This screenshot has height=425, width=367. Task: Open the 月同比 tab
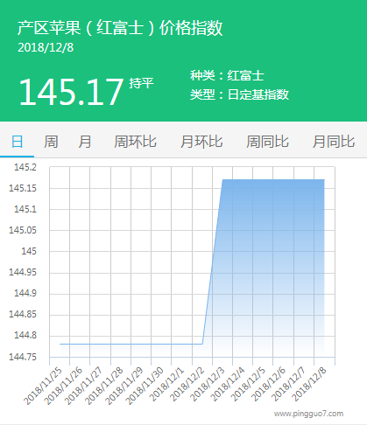[334, 142]
